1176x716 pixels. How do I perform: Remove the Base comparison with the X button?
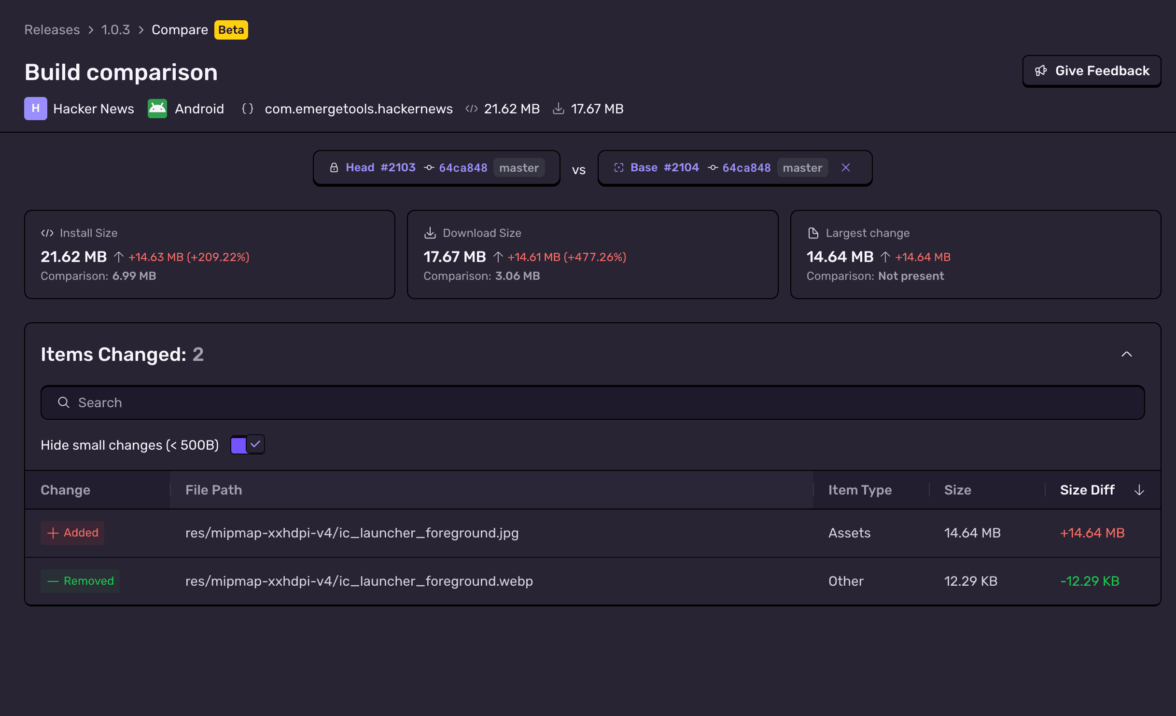click(846, 167)
